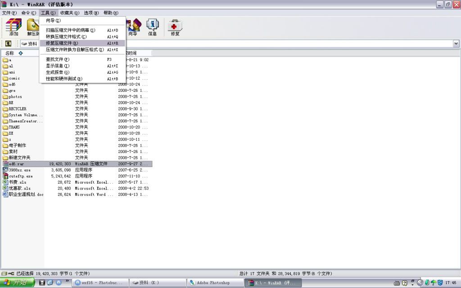Choose 查找文件(F) menu entry

(x=82, y=59)
